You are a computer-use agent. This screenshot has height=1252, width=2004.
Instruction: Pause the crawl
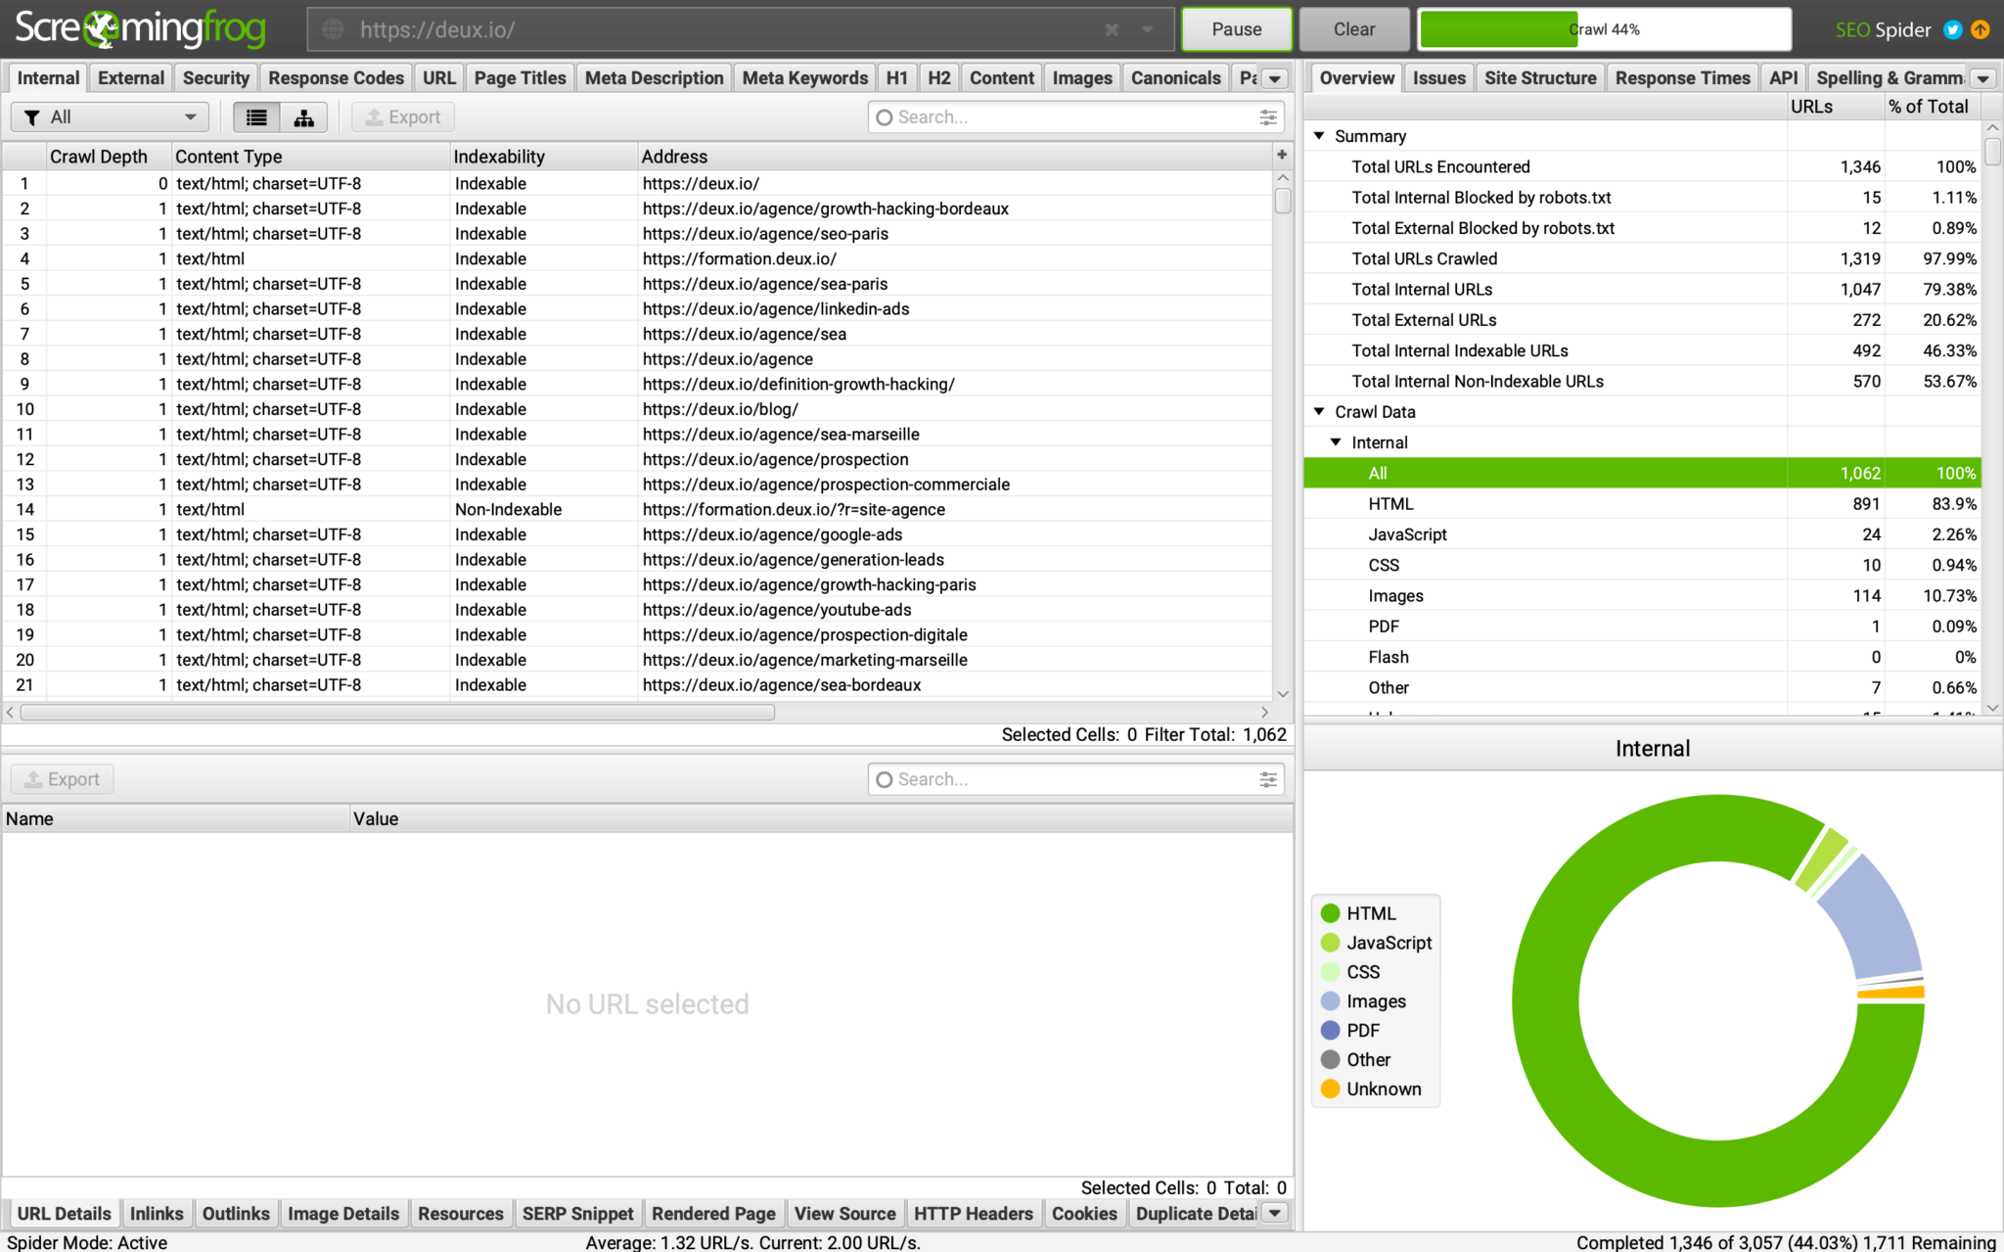(1237, 29)
